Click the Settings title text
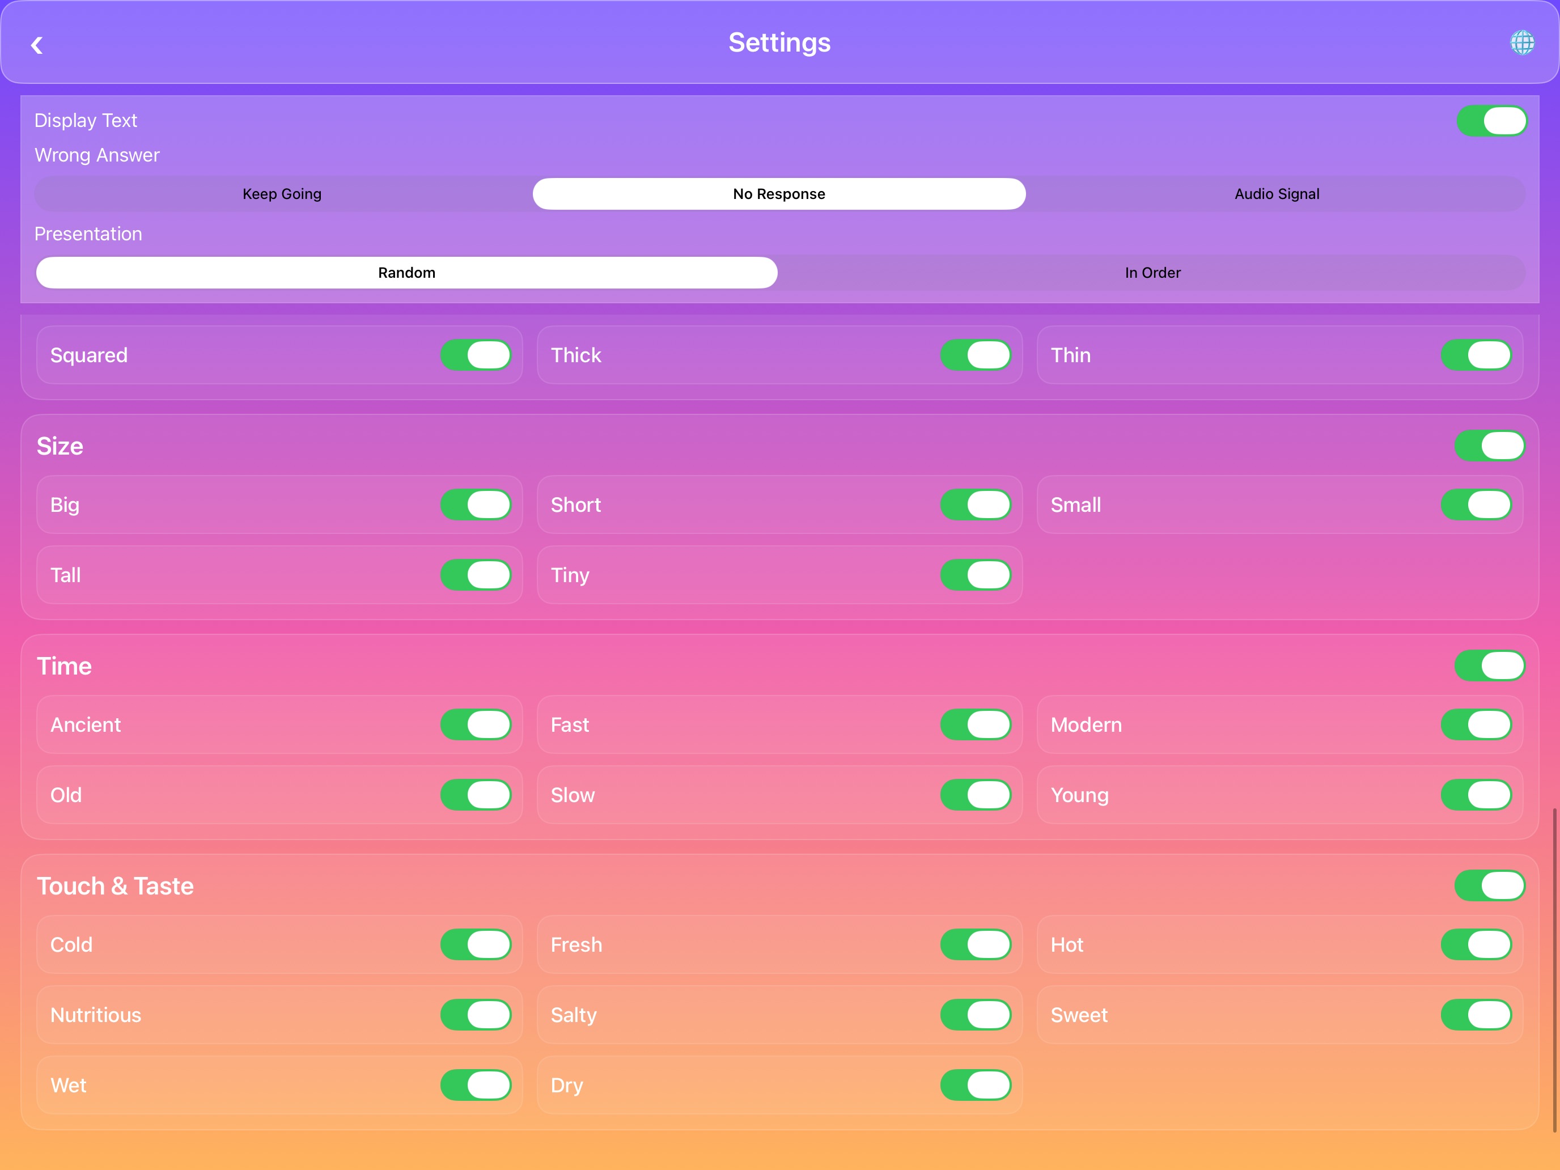 [779, 43]
